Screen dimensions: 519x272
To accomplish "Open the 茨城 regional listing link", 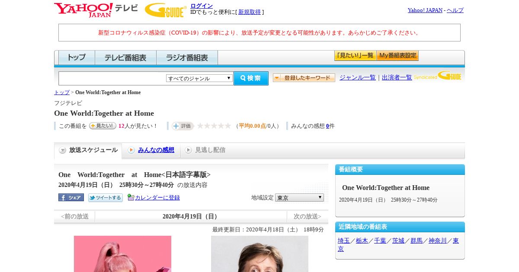I will tap(398, 240).
